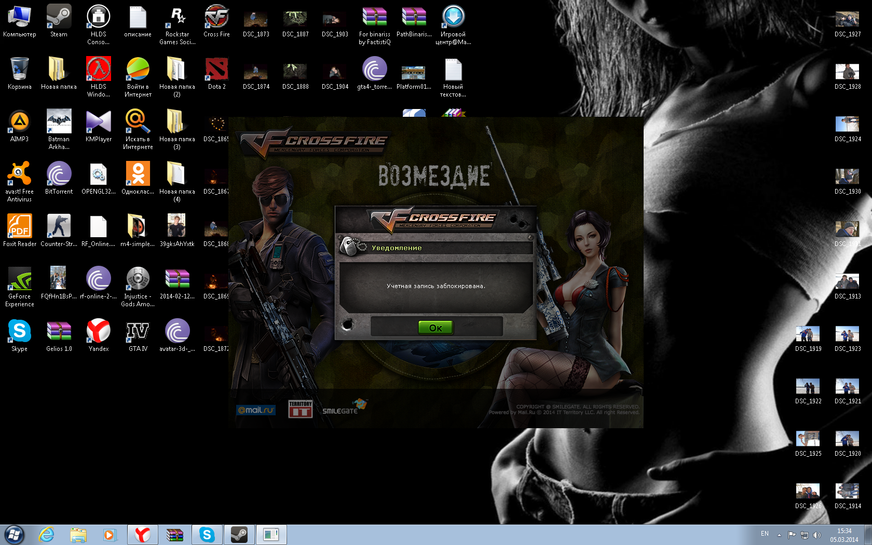Select the Игровой центр@Mail.ru shortcut
Screen dimensions: 872x545
point(453,25)
